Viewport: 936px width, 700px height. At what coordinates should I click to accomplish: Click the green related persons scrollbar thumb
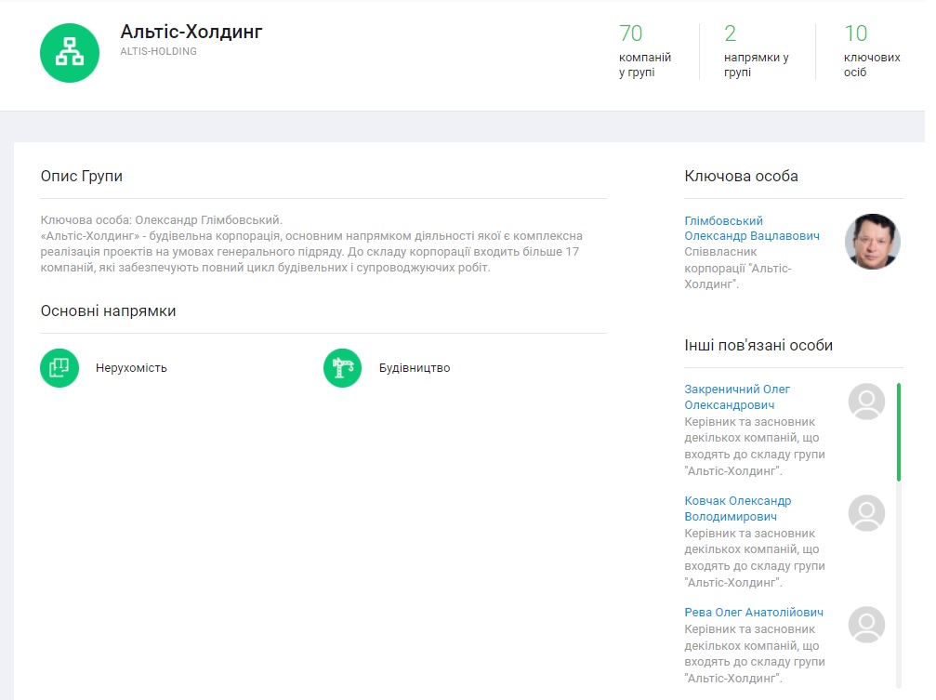coord(899,431)
